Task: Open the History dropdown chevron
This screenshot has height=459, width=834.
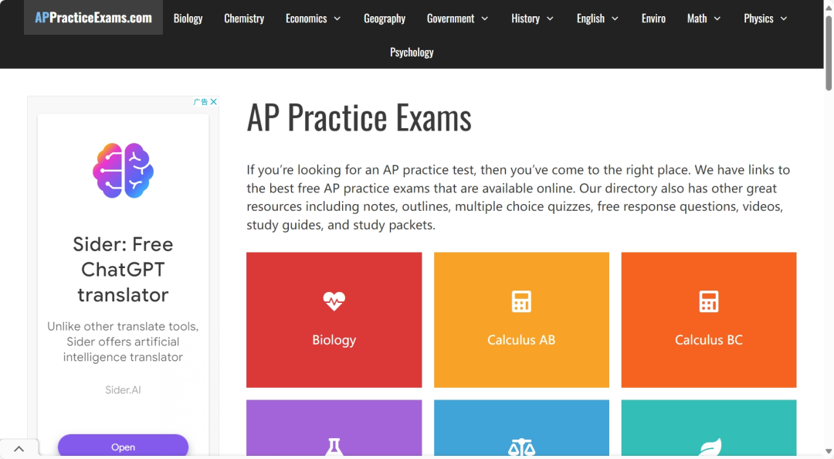Action: 550,19
